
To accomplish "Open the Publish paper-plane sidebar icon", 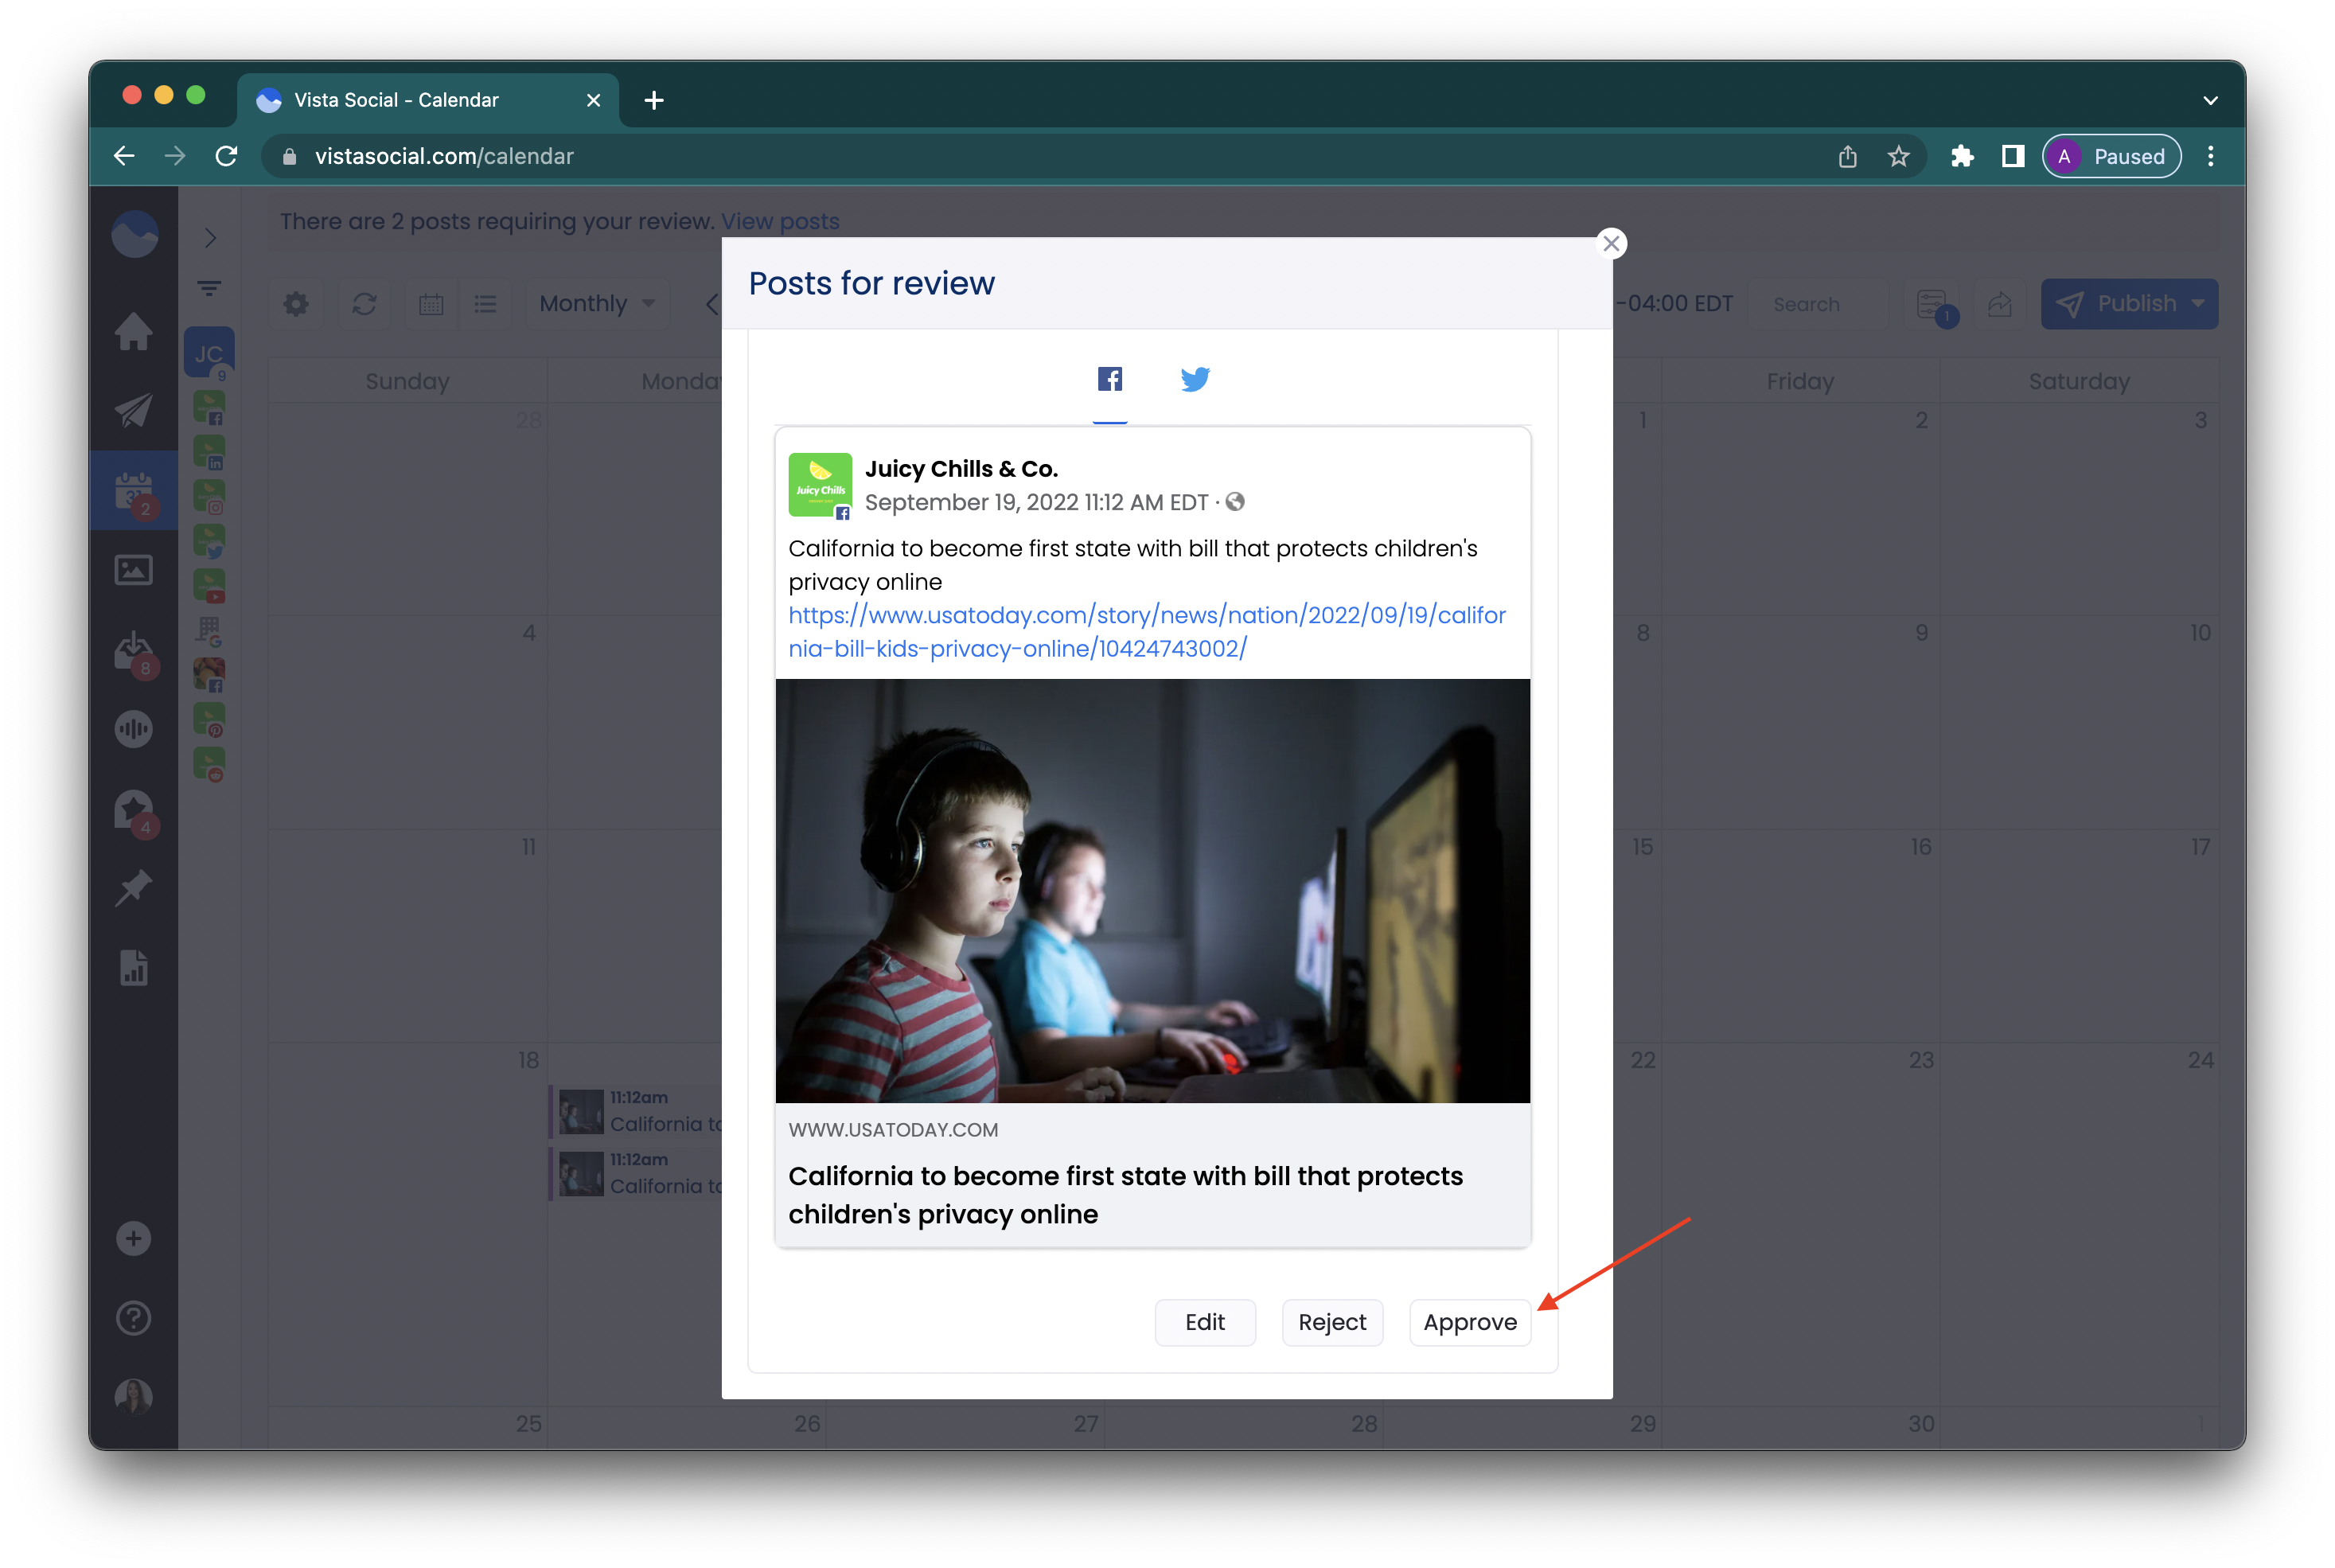I will click(x=134, y=410).
